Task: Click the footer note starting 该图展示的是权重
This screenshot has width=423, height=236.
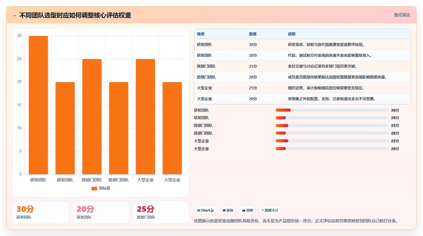Action: (x=296, y=221)
